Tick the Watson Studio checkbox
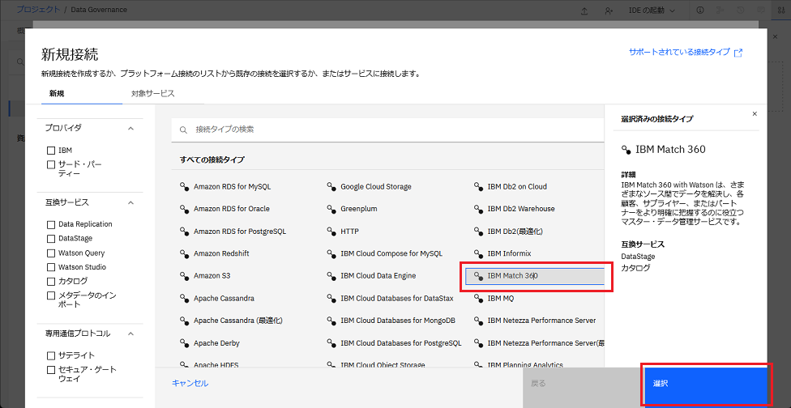Image resolution: width=791 pixels, height=408 pixels. (x=50, y=267)
